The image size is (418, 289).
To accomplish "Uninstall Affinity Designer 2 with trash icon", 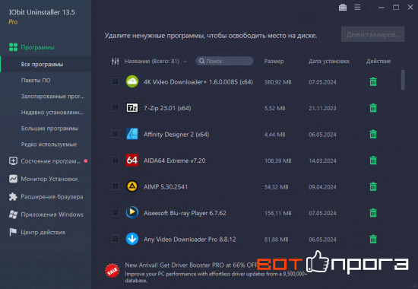I will coord(373,134).
